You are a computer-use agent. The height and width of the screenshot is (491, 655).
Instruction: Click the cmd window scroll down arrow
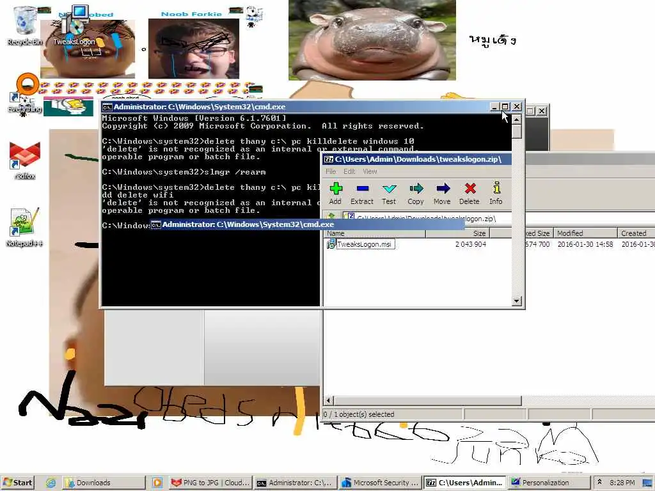pos(517,300)
